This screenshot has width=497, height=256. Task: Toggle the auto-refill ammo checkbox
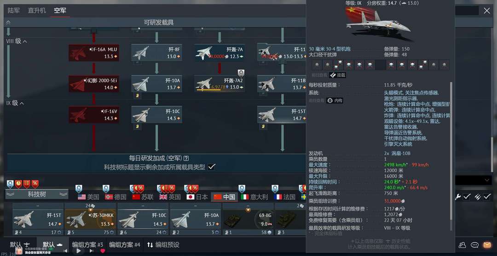(x=487, y=197)
